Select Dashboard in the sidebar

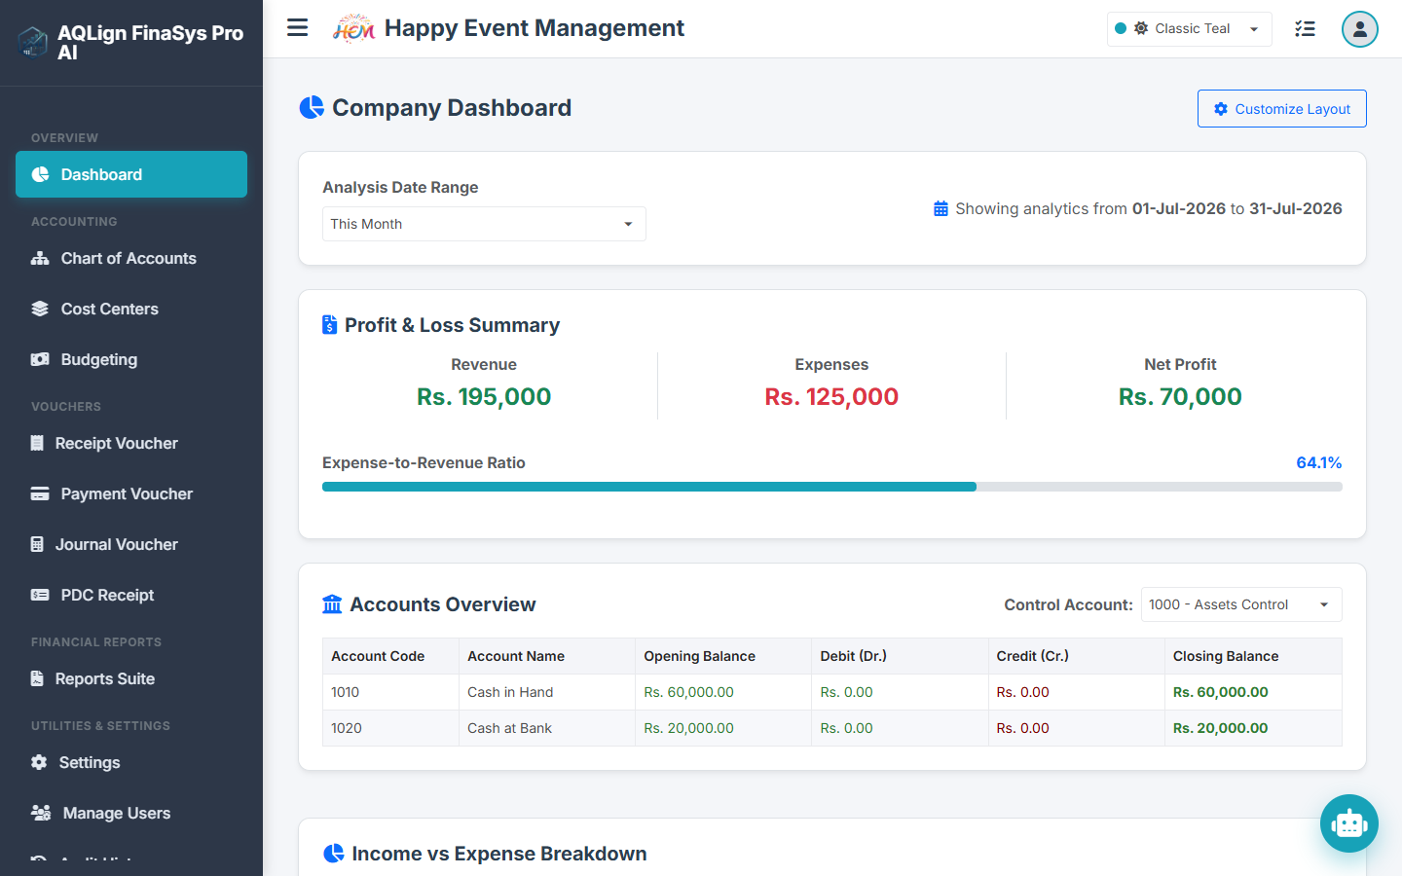point(131,174)
